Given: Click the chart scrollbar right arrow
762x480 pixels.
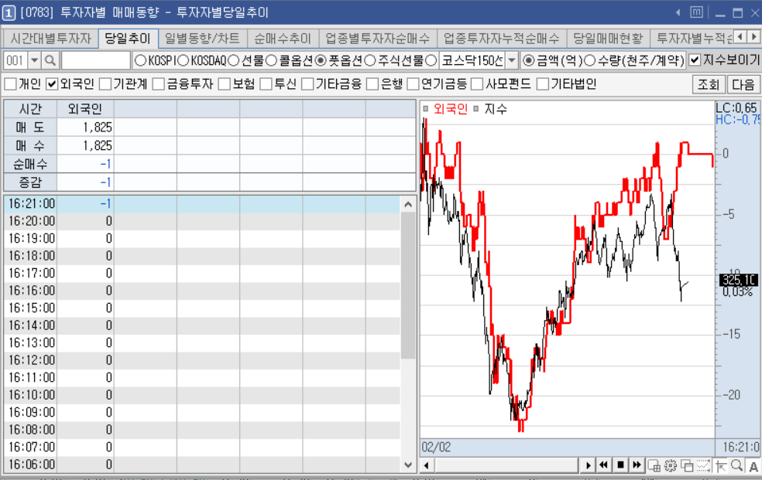Looking at the screenshot, I should 588,465.
